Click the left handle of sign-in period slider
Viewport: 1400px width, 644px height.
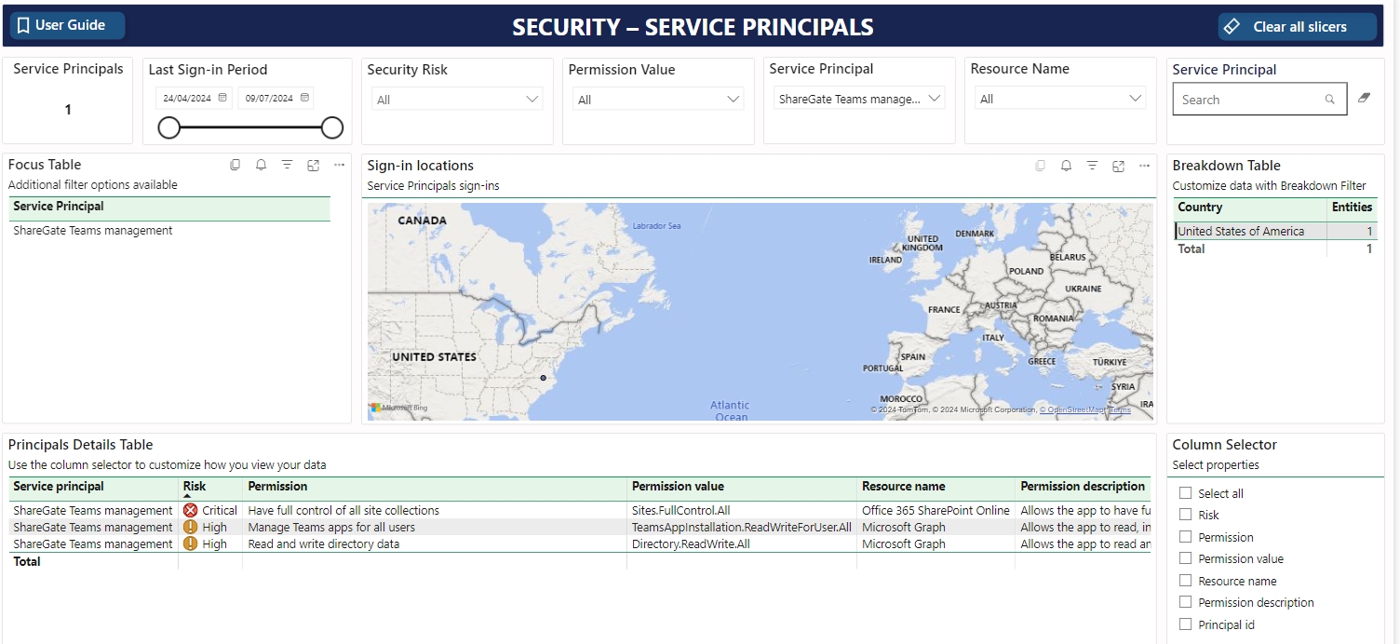(x=168, y=127)
